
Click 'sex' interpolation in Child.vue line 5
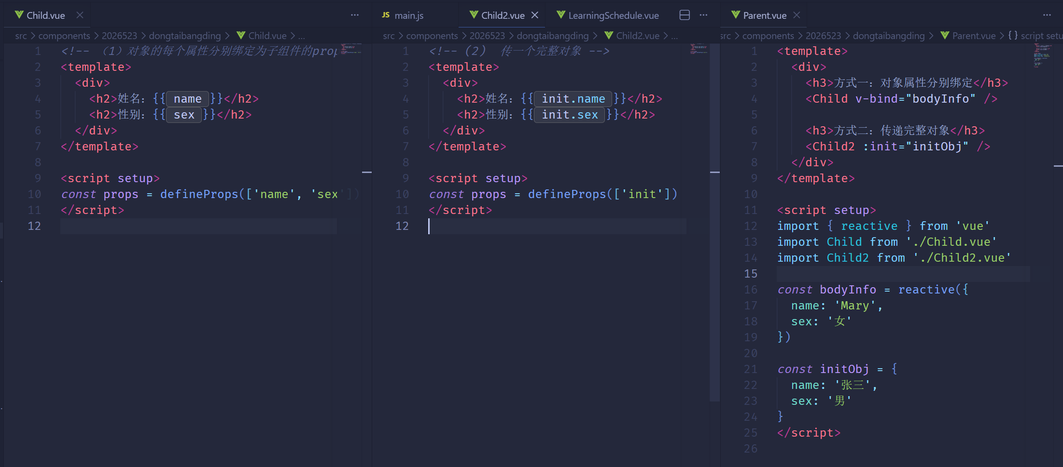[x=184, y=115]
